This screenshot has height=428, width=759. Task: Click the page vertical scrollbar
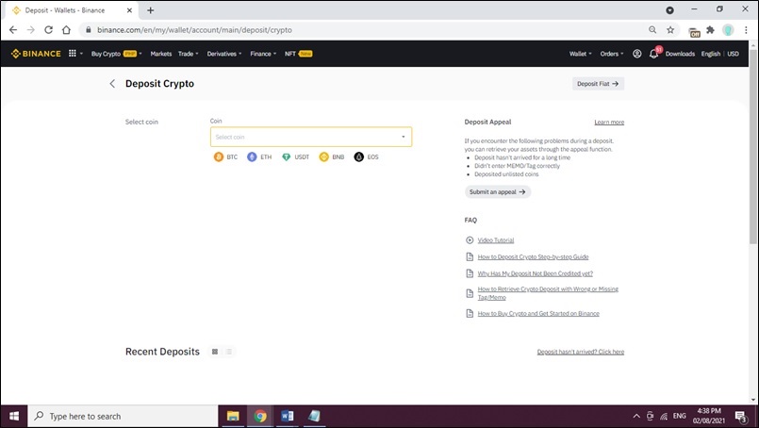point(753,145)
